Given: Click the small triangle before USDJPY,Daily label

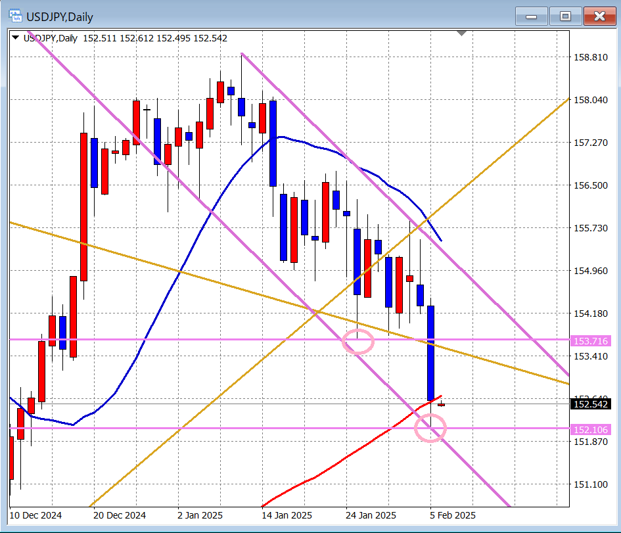Looking at the screenshot, I should (16, 38).
